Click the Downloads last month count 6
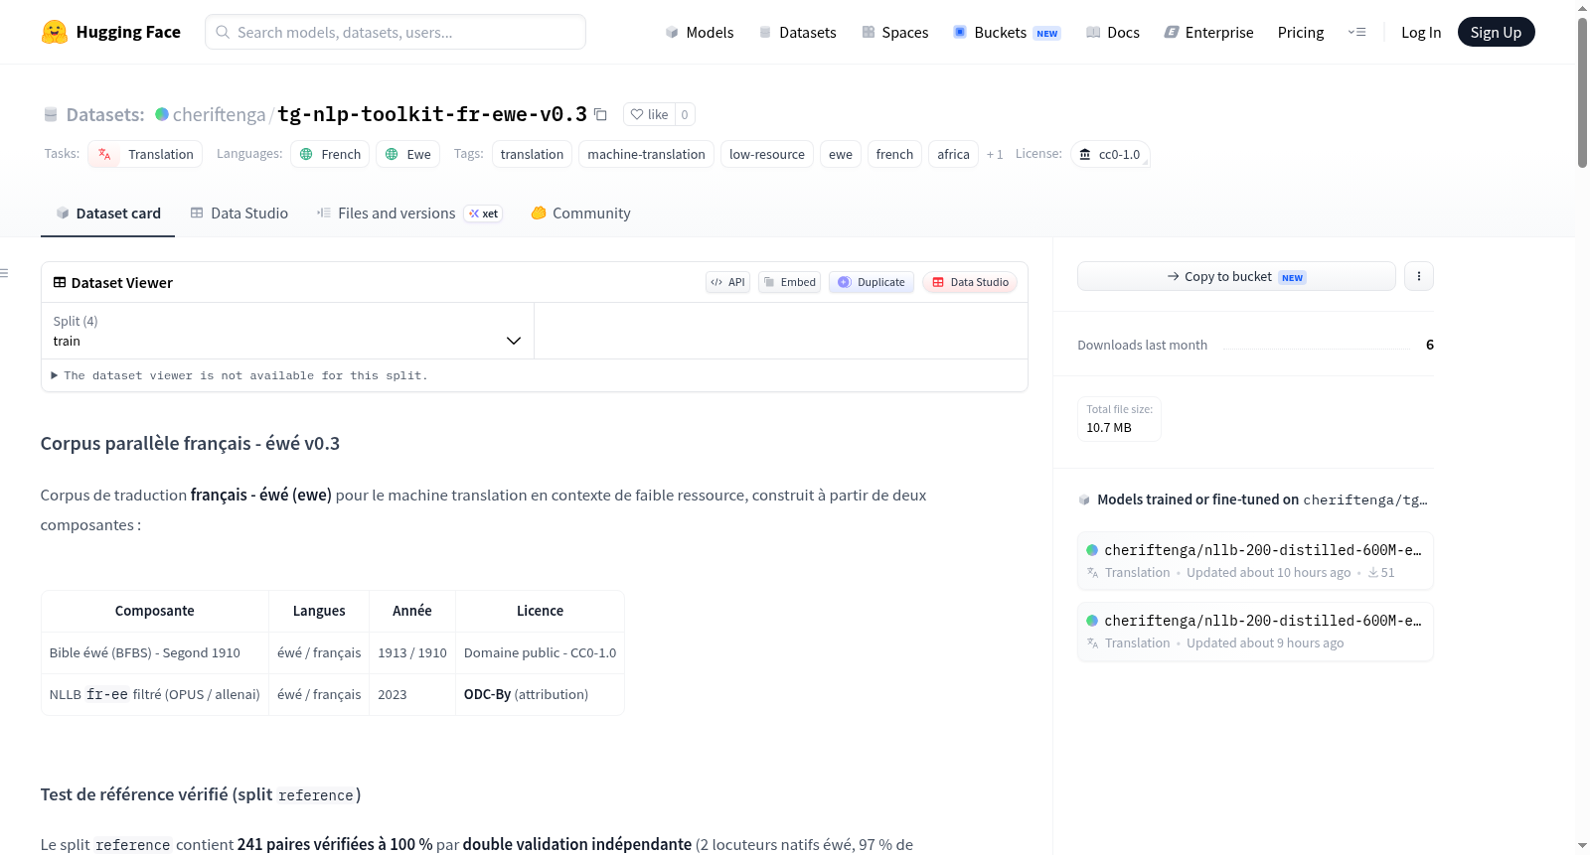This screenshot has width=1590, height=855. (x=1429, y=345)
